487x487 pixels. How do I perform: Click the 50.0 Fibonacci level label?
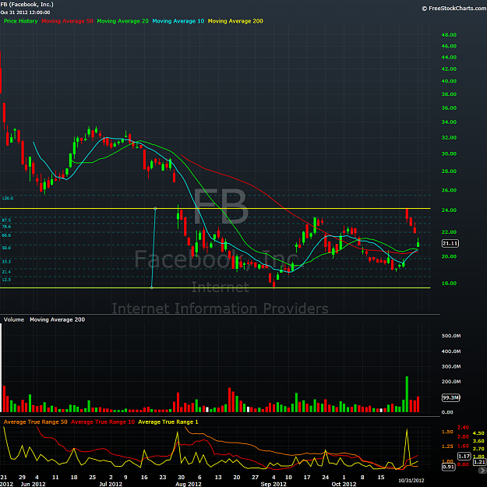6,248
